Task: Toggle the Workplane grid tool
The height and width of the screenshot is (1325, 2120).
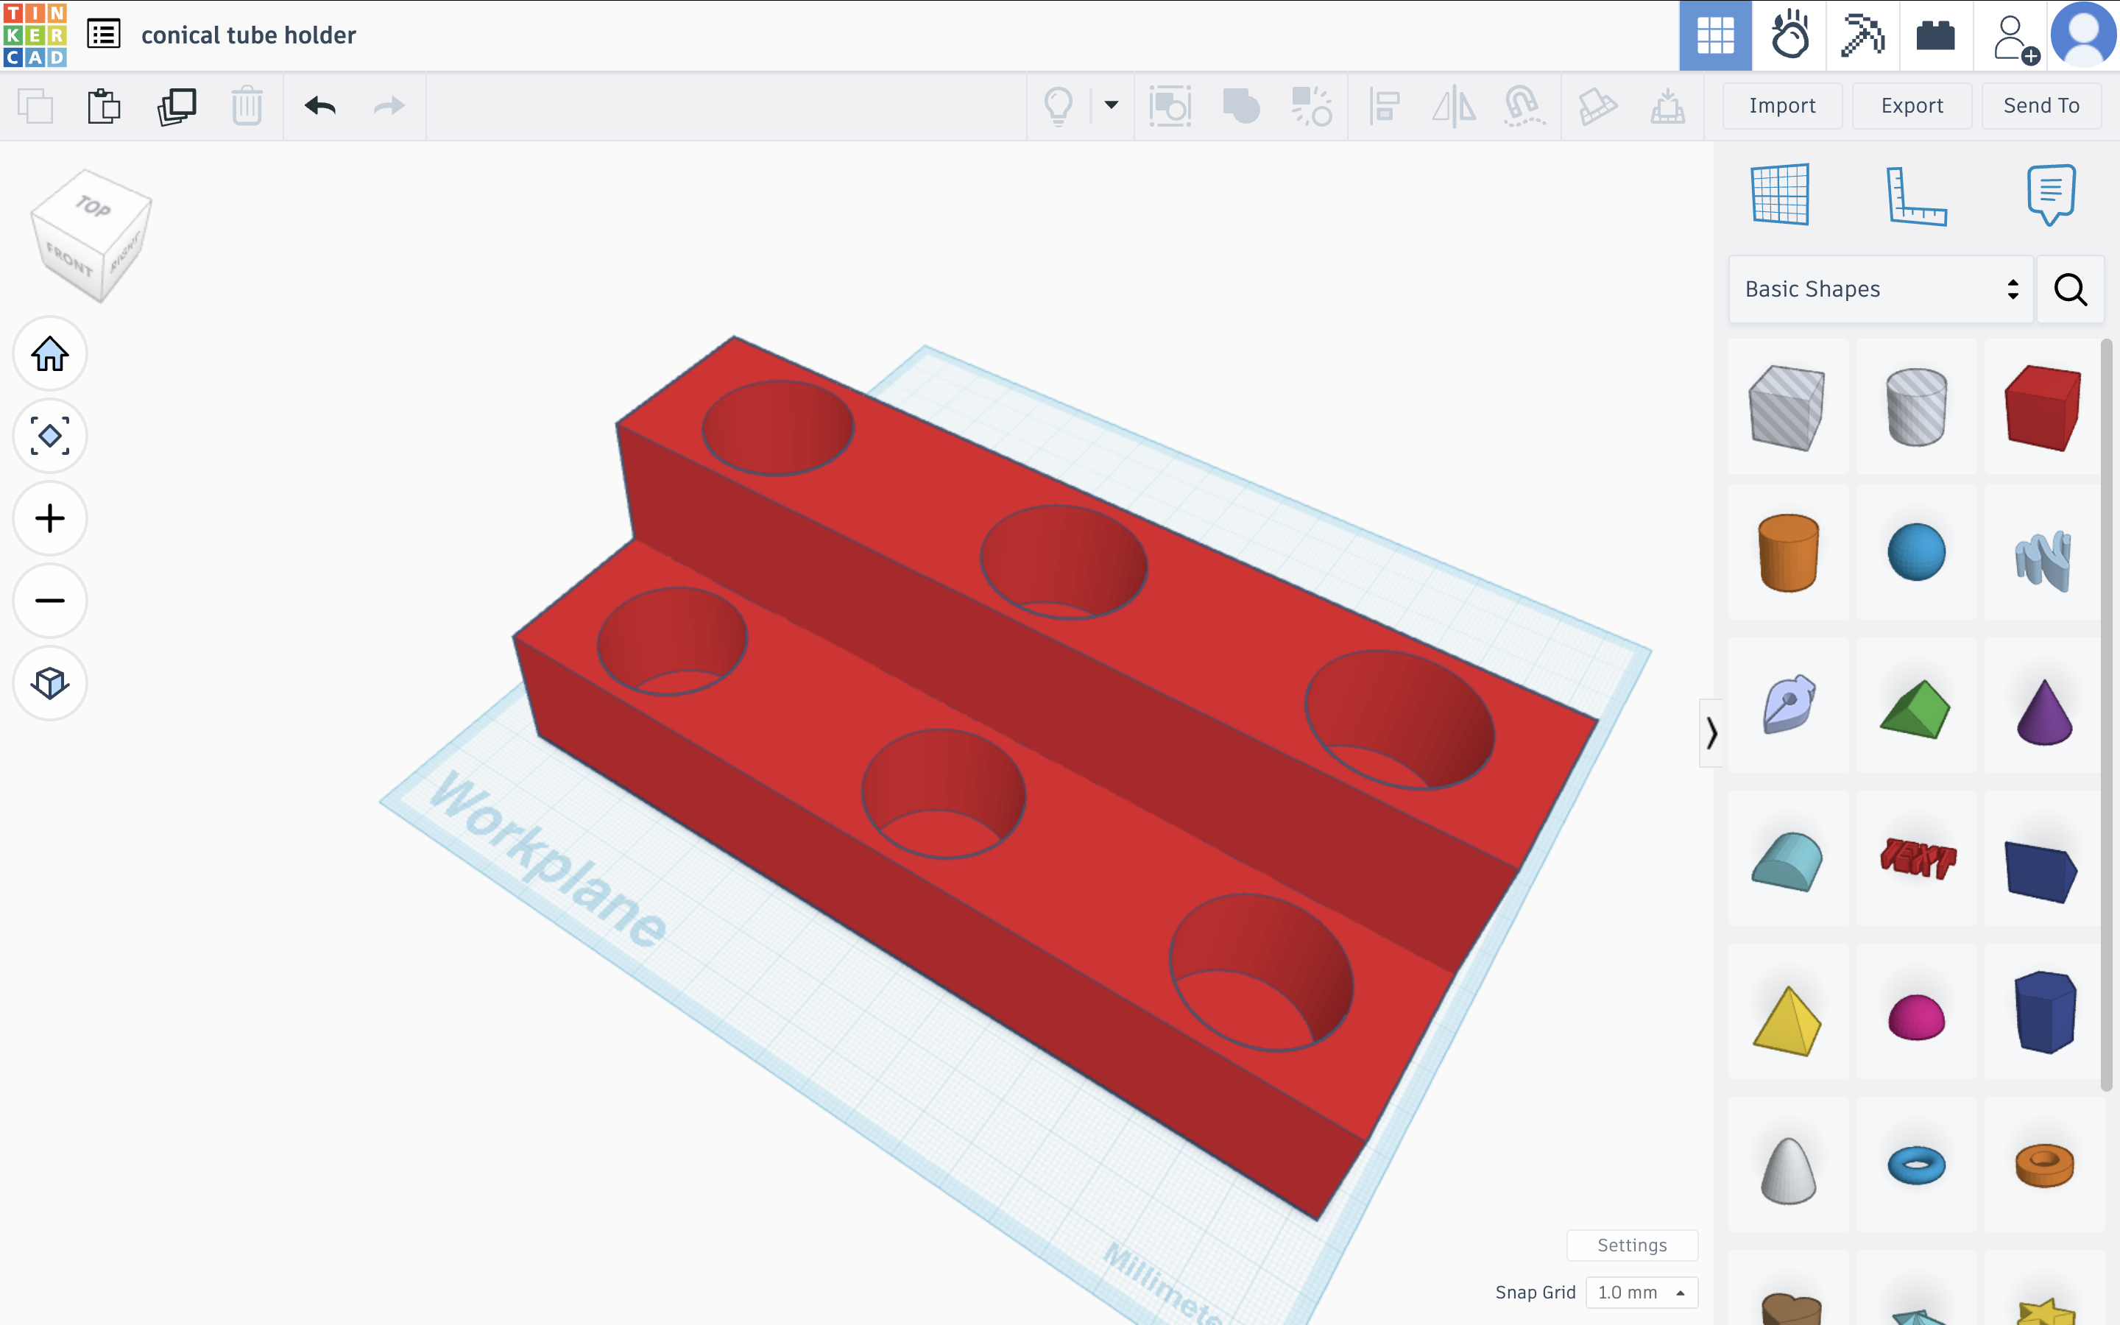Action: point(1778,194)
